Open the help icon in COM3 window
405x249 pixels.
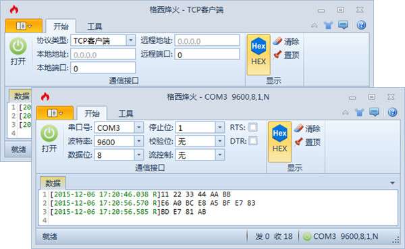[x=392, y=112]
